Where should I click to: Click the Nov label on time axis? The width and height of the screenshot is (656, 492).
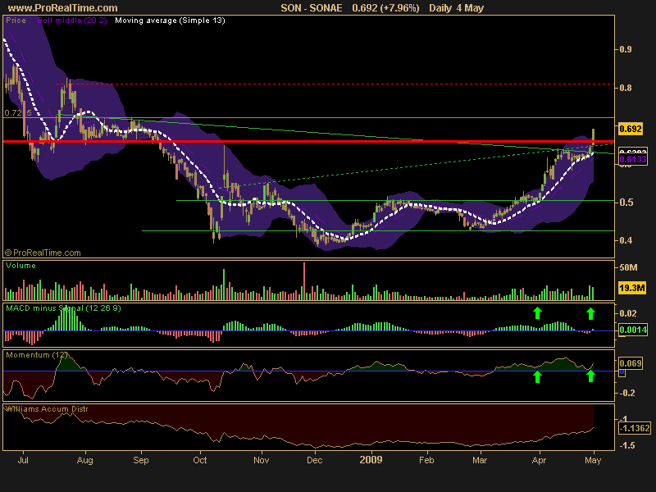[262, 460]
